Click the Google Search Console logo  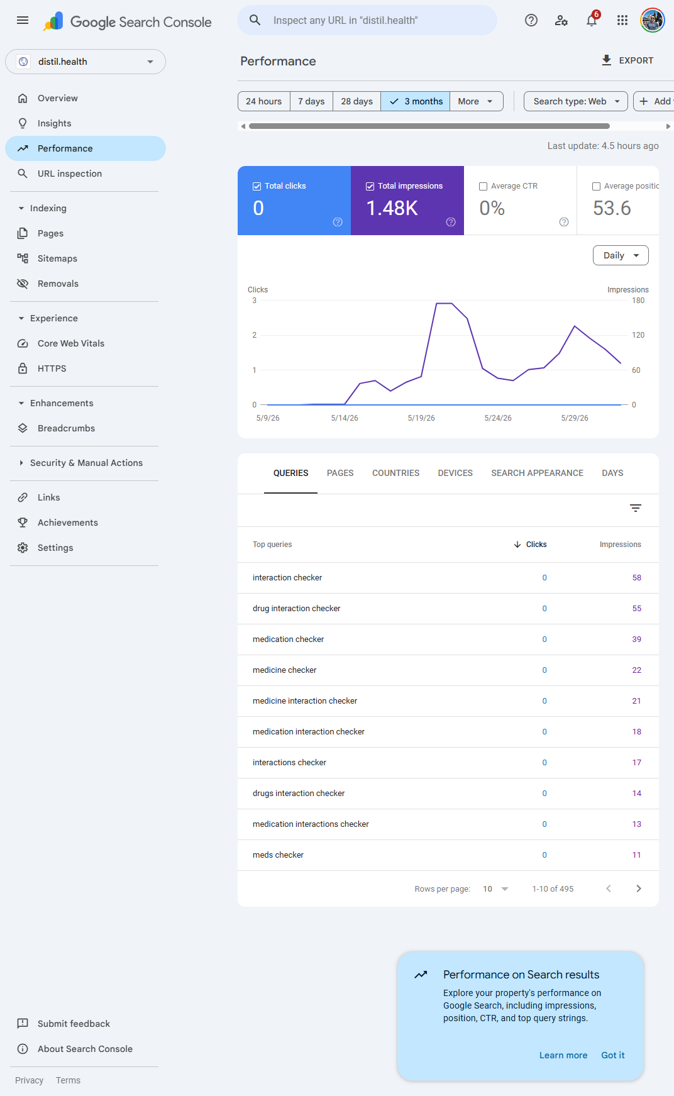point(128,21)
